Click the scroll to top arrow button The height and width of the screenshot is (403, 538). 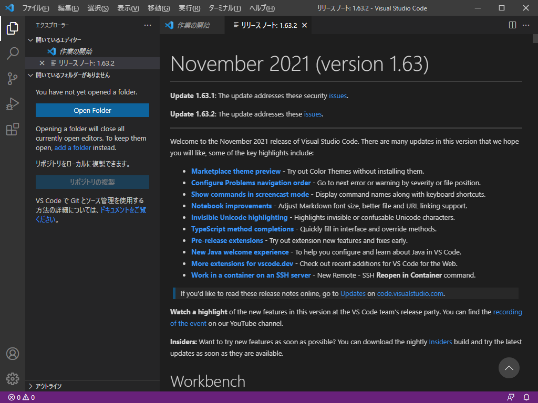[x=509, y=368]
